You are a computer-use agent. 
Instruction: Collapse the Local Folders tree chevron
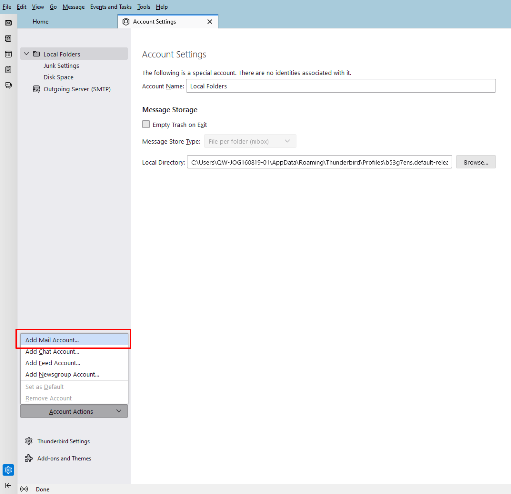coord(26,54)
